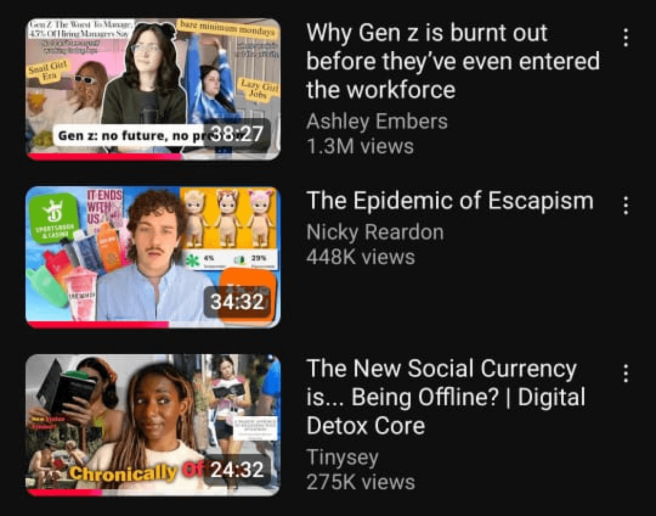Click the 24:32 duration badge

237,470
